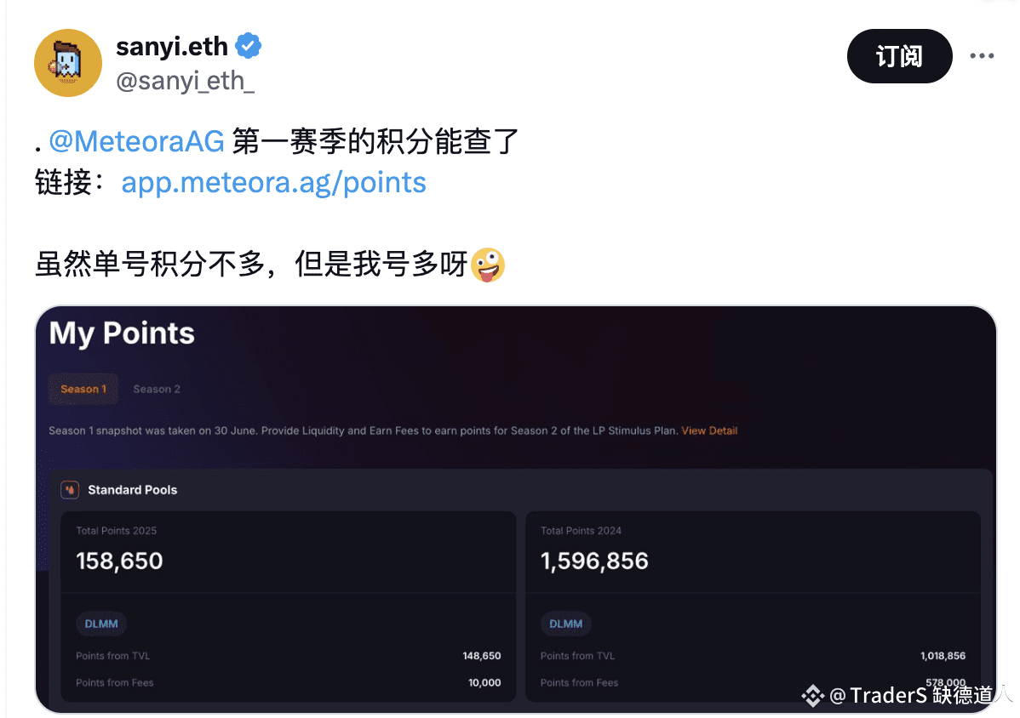
Task: Select the Season 1 tab
Action: click(x=83, y=390)
